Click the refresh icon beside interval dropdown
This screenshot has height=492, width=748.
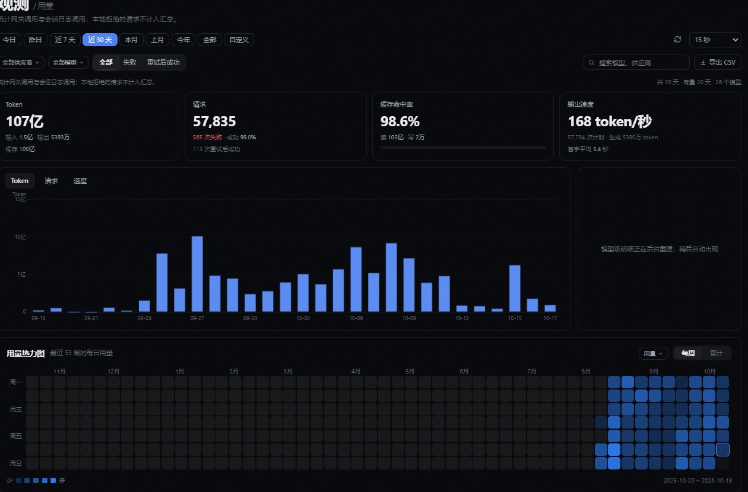(677, 40)
